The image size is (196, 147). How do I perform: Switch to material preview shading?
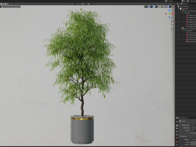pos(166,7)
